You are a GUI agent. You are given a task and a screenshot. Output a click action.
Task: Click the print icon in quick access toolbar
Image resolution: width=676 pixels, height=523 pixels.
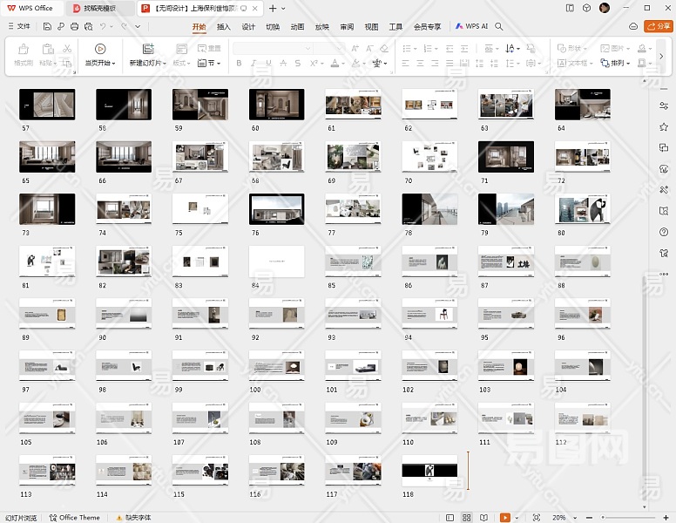coord(74,27)
